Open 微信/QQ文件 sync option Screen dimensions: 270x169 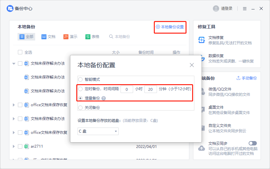click(x=229, y=92)
